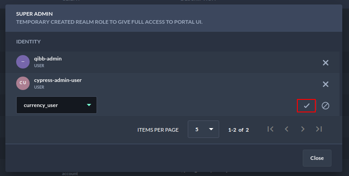Viewport: 349px width, 176px height.
Task: Click the teal arrow in identity selector
Action: coord(89,105)
